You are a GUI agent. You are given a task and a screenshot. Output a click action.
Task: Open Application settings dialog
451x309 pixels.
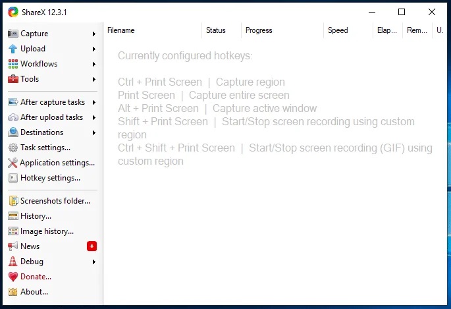point(53,163)
